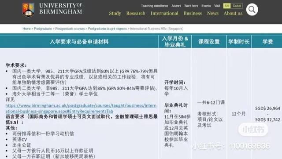Click the 国内二类大学 requirement bullet
This screenshot has width=282, height=159.
[85, 88]
